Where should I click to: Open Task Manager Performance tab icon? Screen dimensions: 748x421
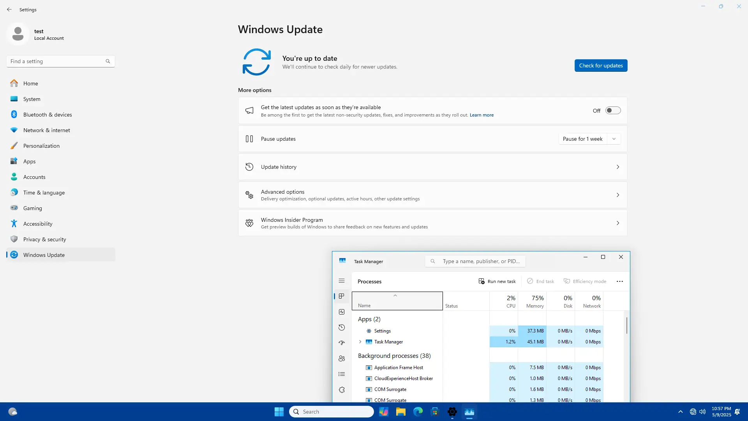pyautogui.click(x=342, y=312)
